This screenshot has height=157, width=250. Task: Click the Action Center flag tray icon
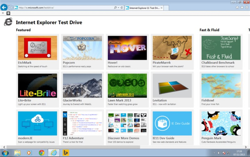[224, 153]
